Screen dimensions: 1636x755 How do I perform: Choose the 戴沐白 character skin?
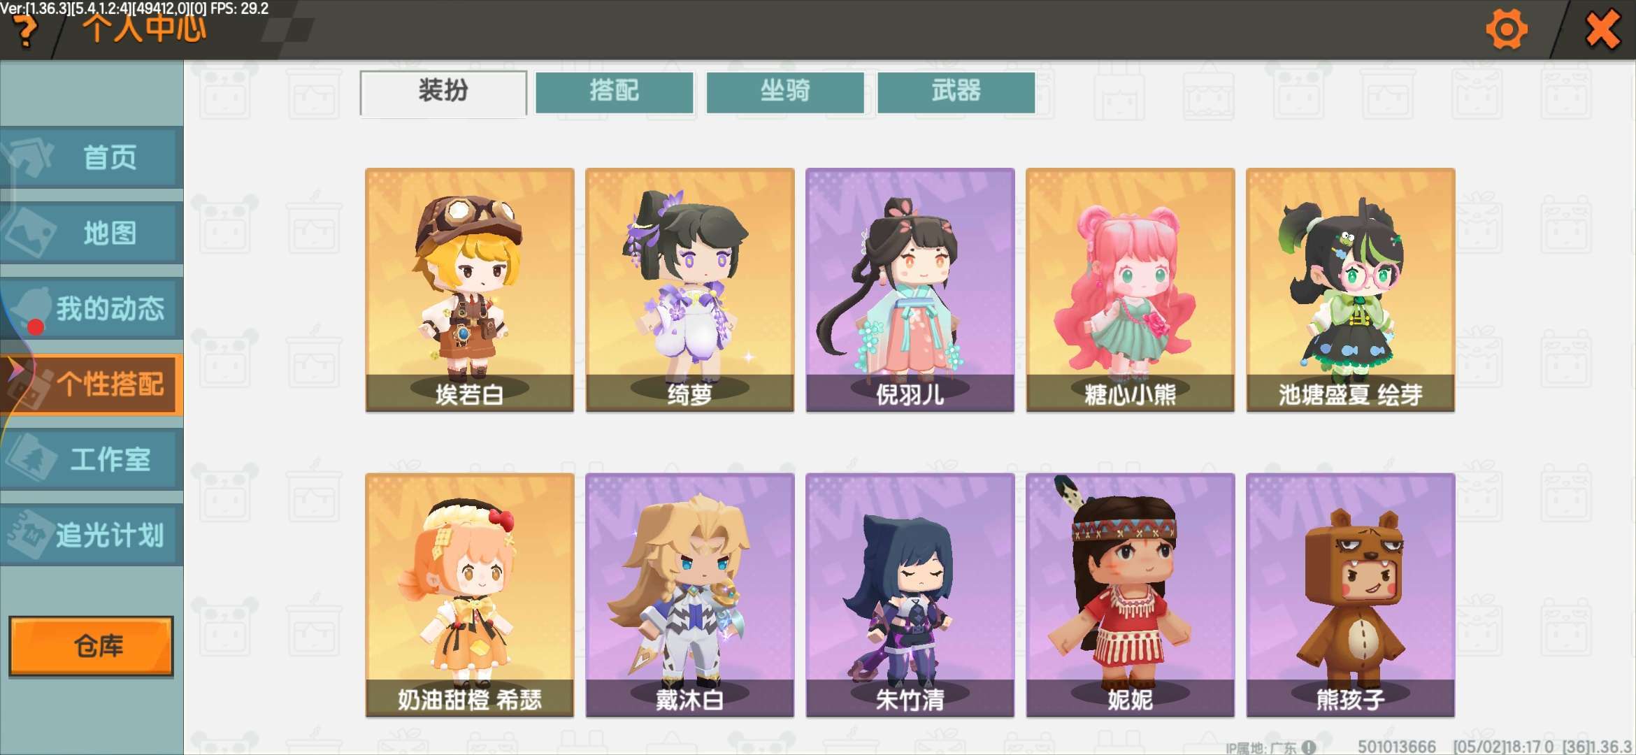click(690, 595)
